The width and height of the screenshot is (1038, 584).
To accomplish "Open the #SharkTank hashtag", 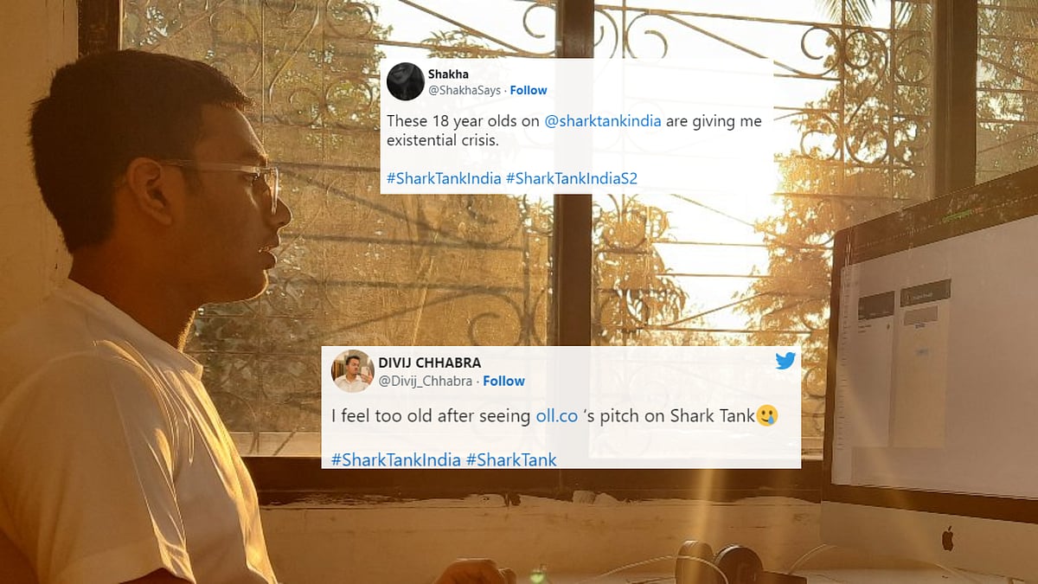I will coord(511,459).
